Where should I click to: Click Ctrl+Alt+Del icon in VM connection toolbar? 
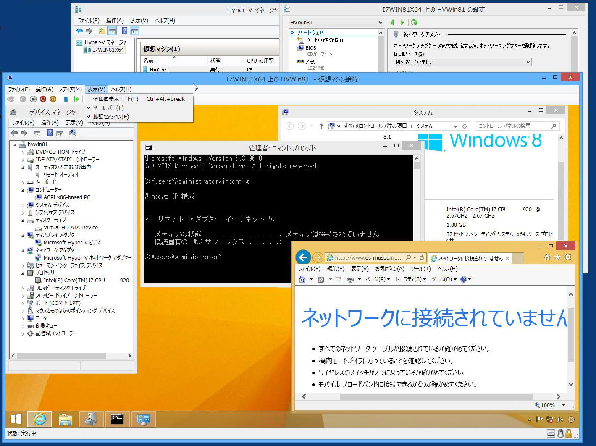point(11,99)
